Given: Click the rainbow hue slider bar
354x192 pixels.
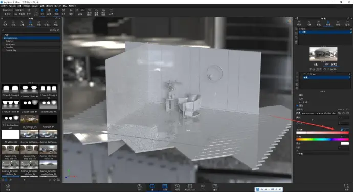Looking at the screenshot, I should point(323,140).
